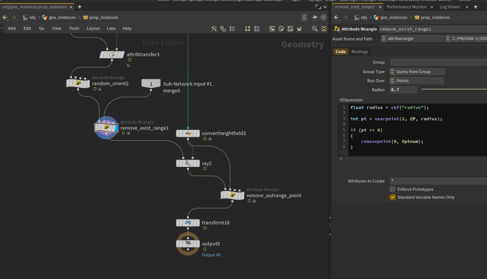Image resolution: width=487 pixels, height=279 pixels.
Task: Switch to the Bindings tab
Action: point(360,52)
